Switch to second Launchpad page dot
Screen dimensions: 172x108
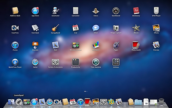[x=87, y=91]
